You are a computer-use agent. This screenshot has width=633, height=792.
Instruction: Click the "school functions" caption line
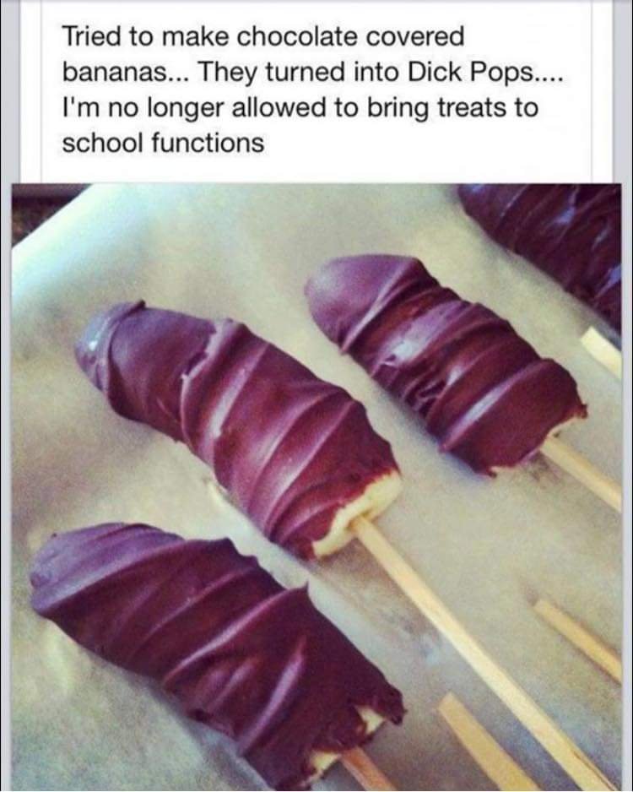coord(163,143)
